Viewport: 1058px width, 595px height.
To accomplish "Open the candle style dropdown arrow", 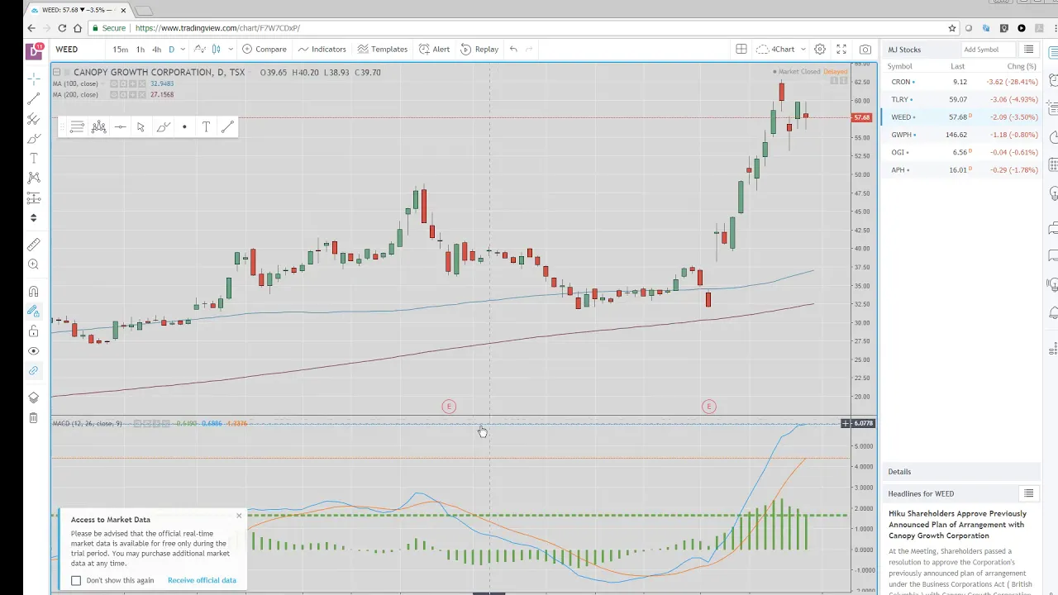I will pyautogui.click(x=231, y=50).
